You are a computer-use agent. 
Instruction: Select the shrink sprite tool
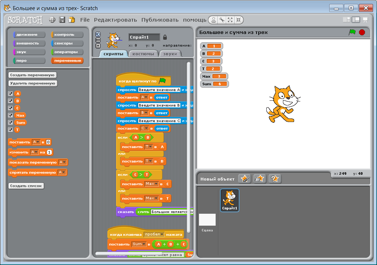[x=238, y=20]
